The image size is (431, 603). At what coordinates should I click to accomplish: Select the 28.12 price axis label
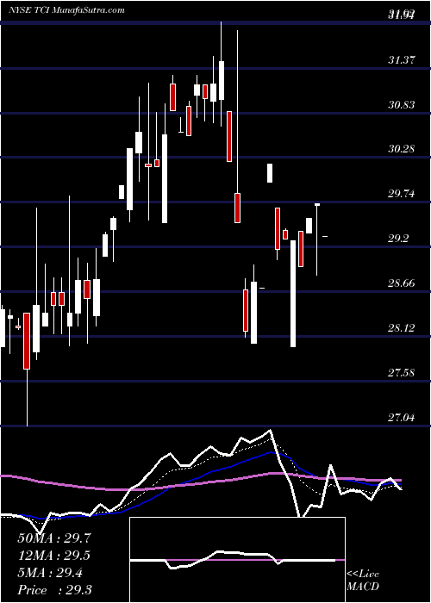(x=402, y=328)
